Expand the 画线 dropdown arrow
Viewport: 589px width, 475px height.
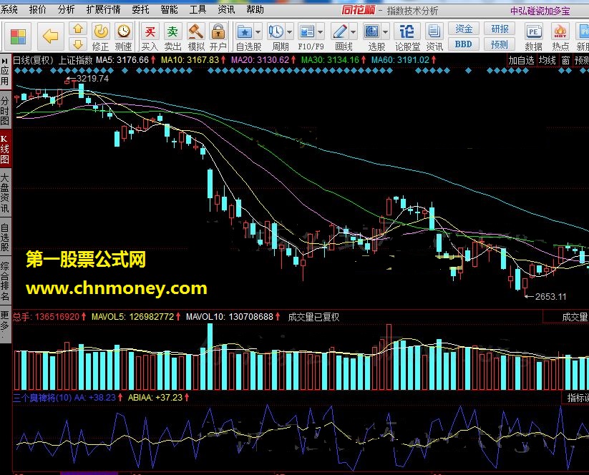point(353,32)
